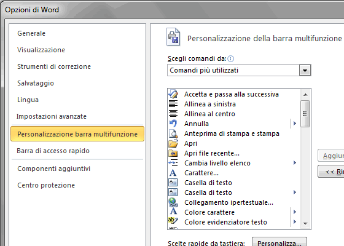Click the command list scroll up arrow
This screenshot has height=246, width=344.
[305, 95]
